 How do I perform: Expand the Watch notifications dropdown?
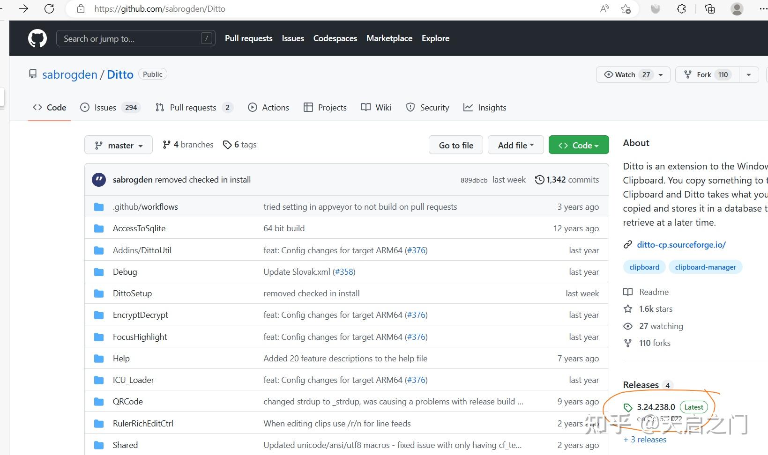coord(633,74)
